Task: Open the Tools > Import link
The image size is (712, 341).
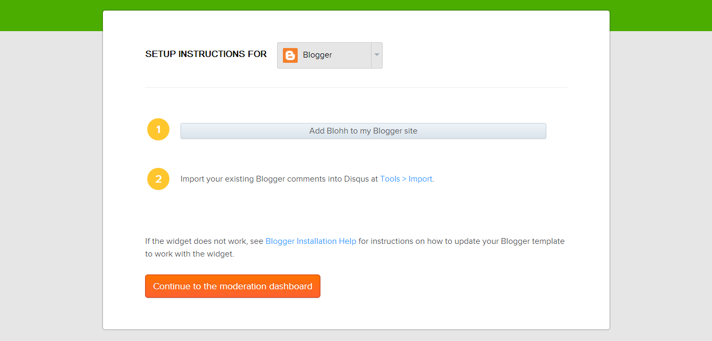Action: coord(406,179)
